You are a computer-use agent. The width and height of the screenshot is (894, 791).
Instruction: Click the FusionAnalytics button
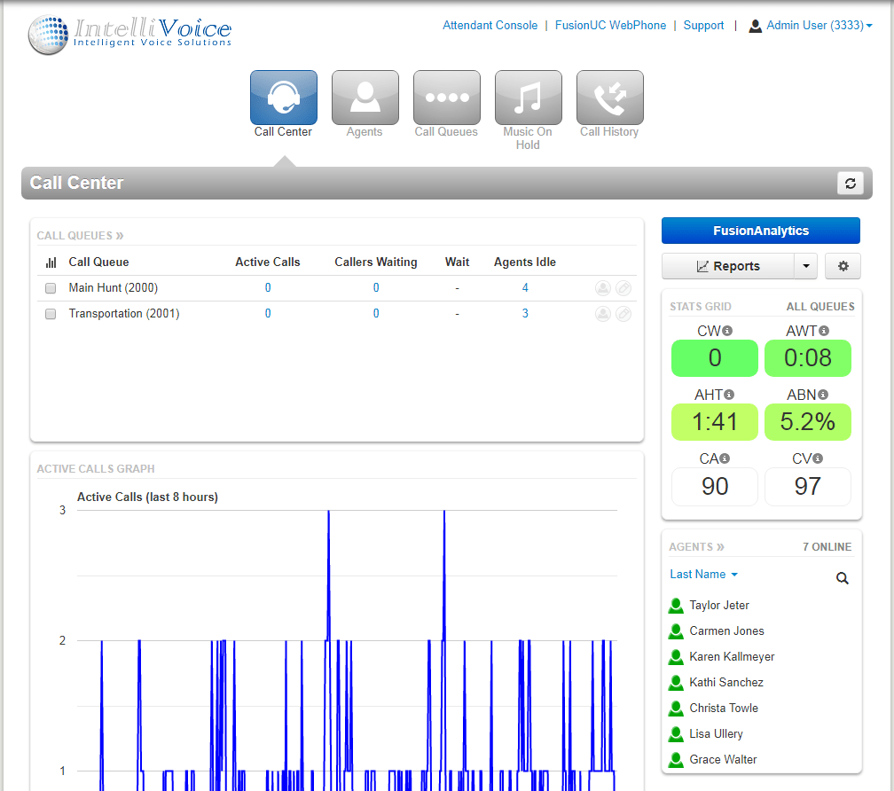click(x=760, y=231)
